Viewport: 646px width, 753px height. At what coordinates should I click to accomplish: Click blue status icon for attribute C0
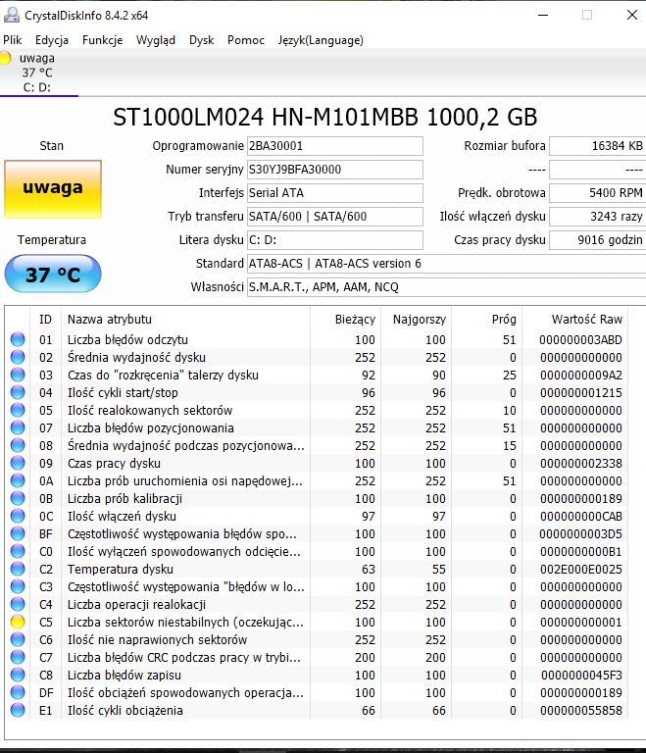pyautogui.click(x=18, y=551)
